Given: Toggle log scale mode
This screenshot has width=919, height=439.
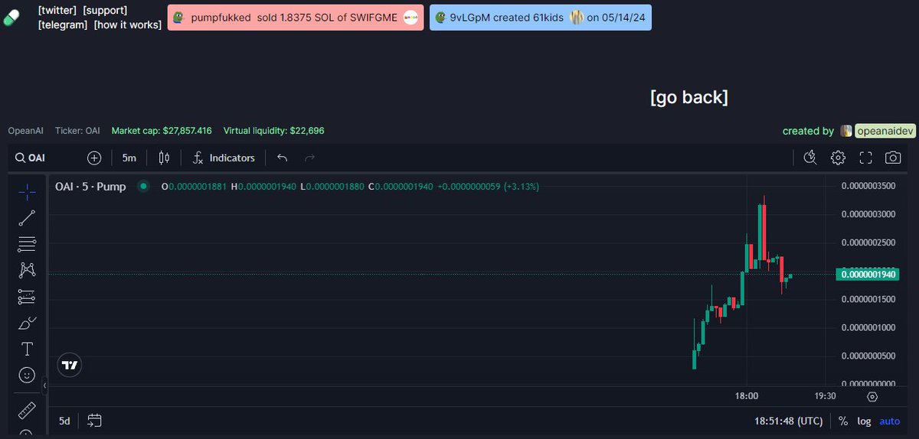Looking at the screenshot, I should click(x=864, y=421).
